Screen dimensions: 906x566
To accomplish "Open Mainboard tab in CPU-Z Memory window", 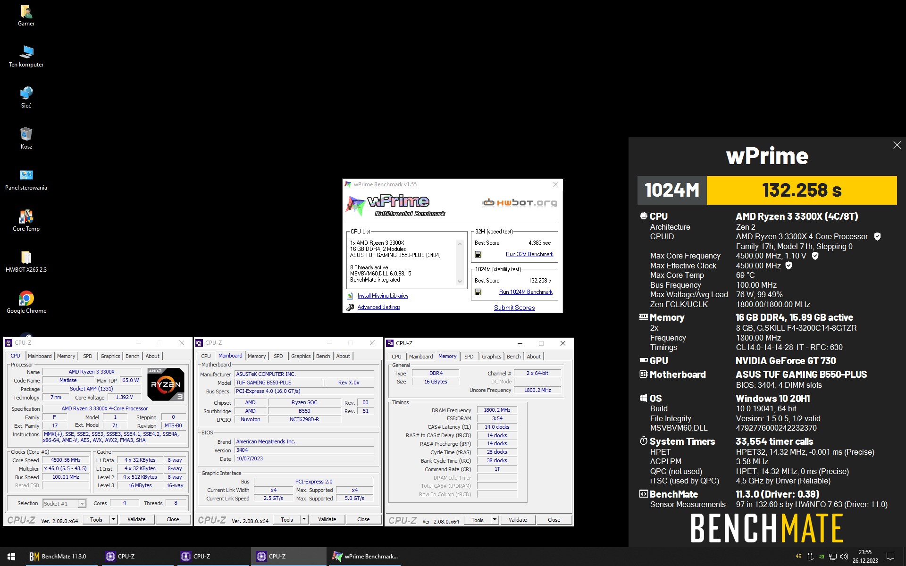I will (x=421, y=357).
